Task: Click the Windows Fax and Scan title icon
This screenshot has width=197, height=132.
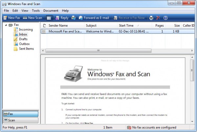Action: pos(4,4)
